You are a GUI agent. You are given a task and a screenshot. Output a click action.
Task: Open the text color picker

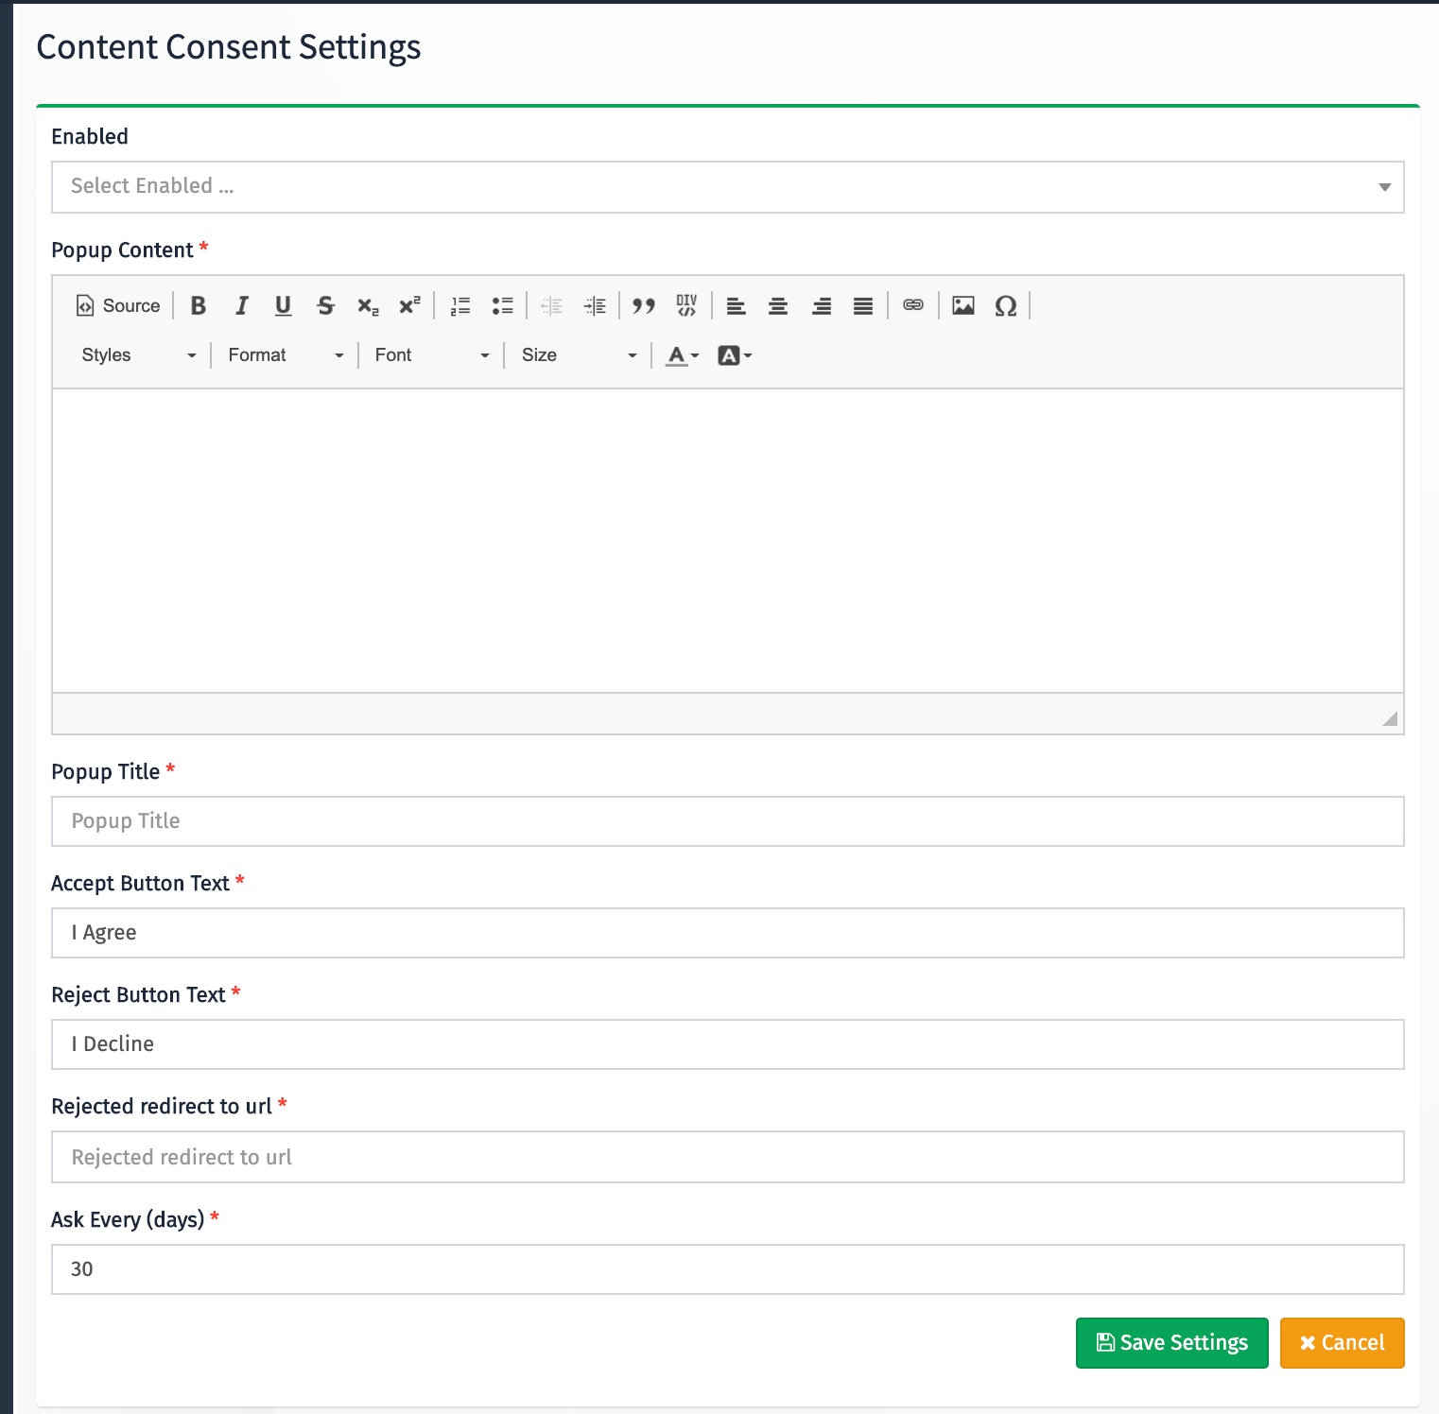(679, 355)
